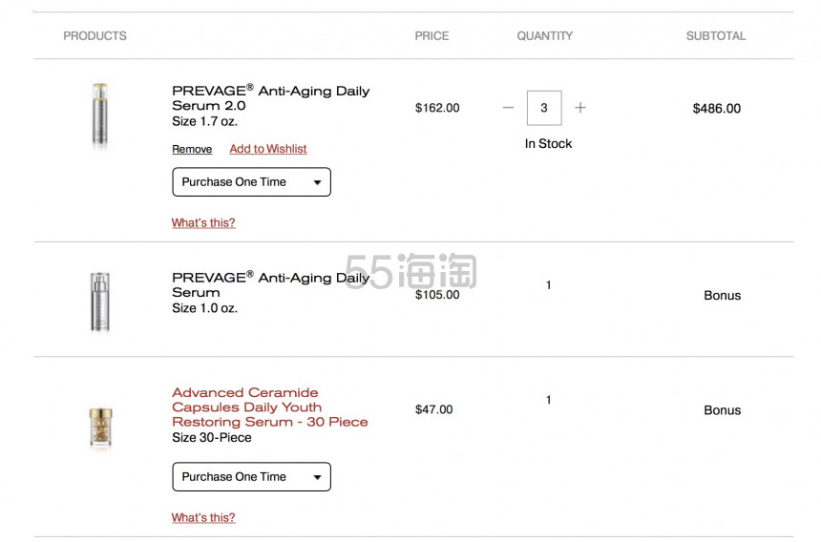This screenshot has width=821, height=542.
Task: Open PREVAGE Anti-Aging Daily Serum 2.0 title
Action: coord(271,98)
